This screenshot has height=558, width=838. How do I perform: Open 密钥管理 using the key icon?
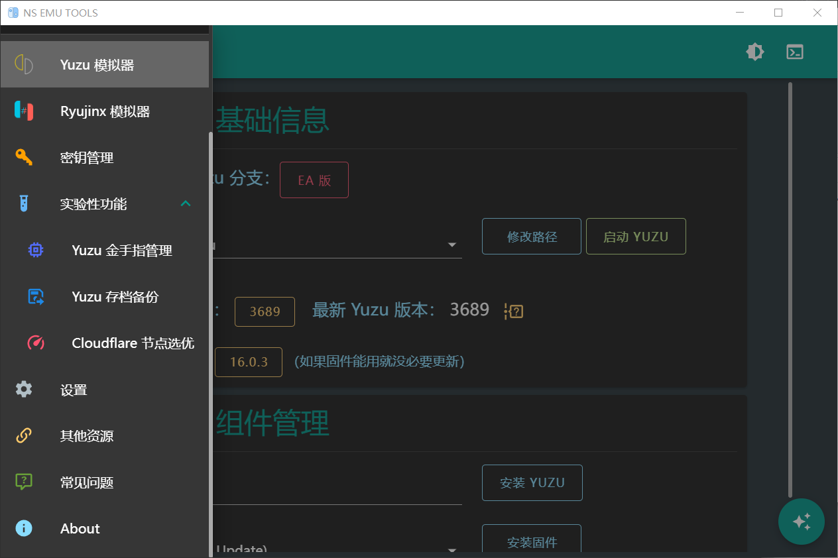click(24, 157)
